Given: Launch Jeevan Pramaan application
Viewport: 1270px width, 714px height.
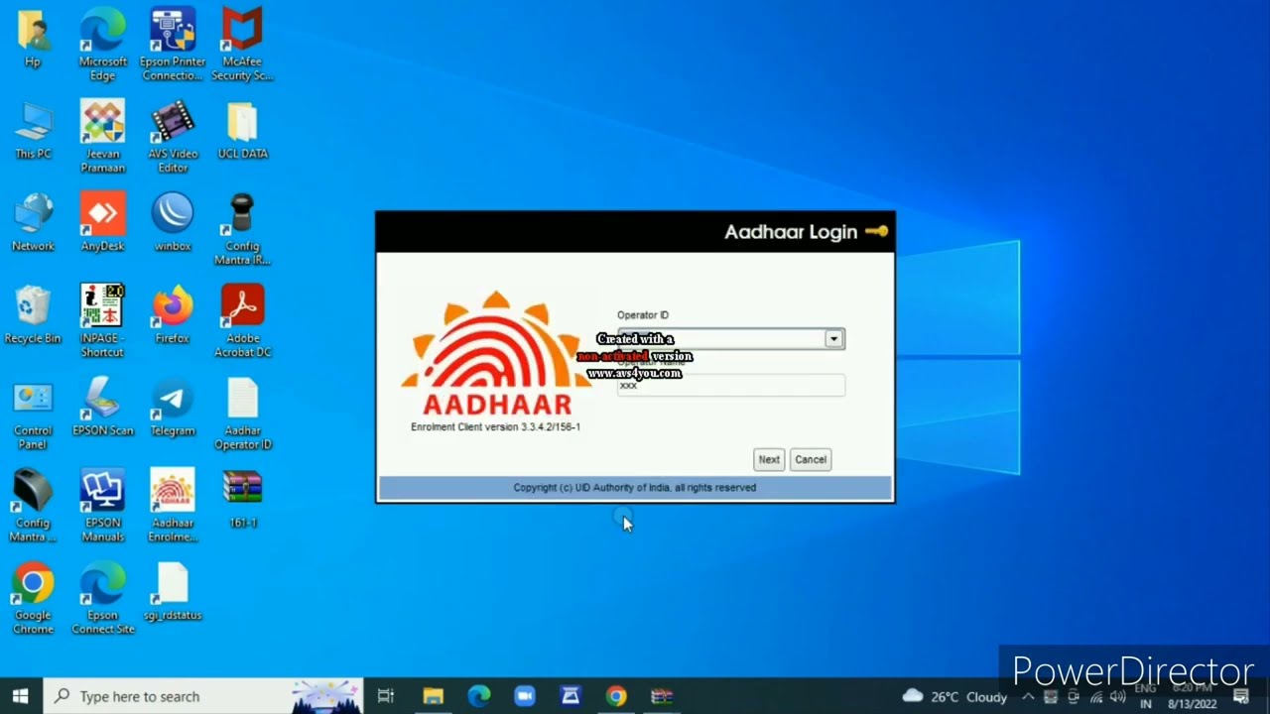Looking at the screenshot, I should point(103,137).
